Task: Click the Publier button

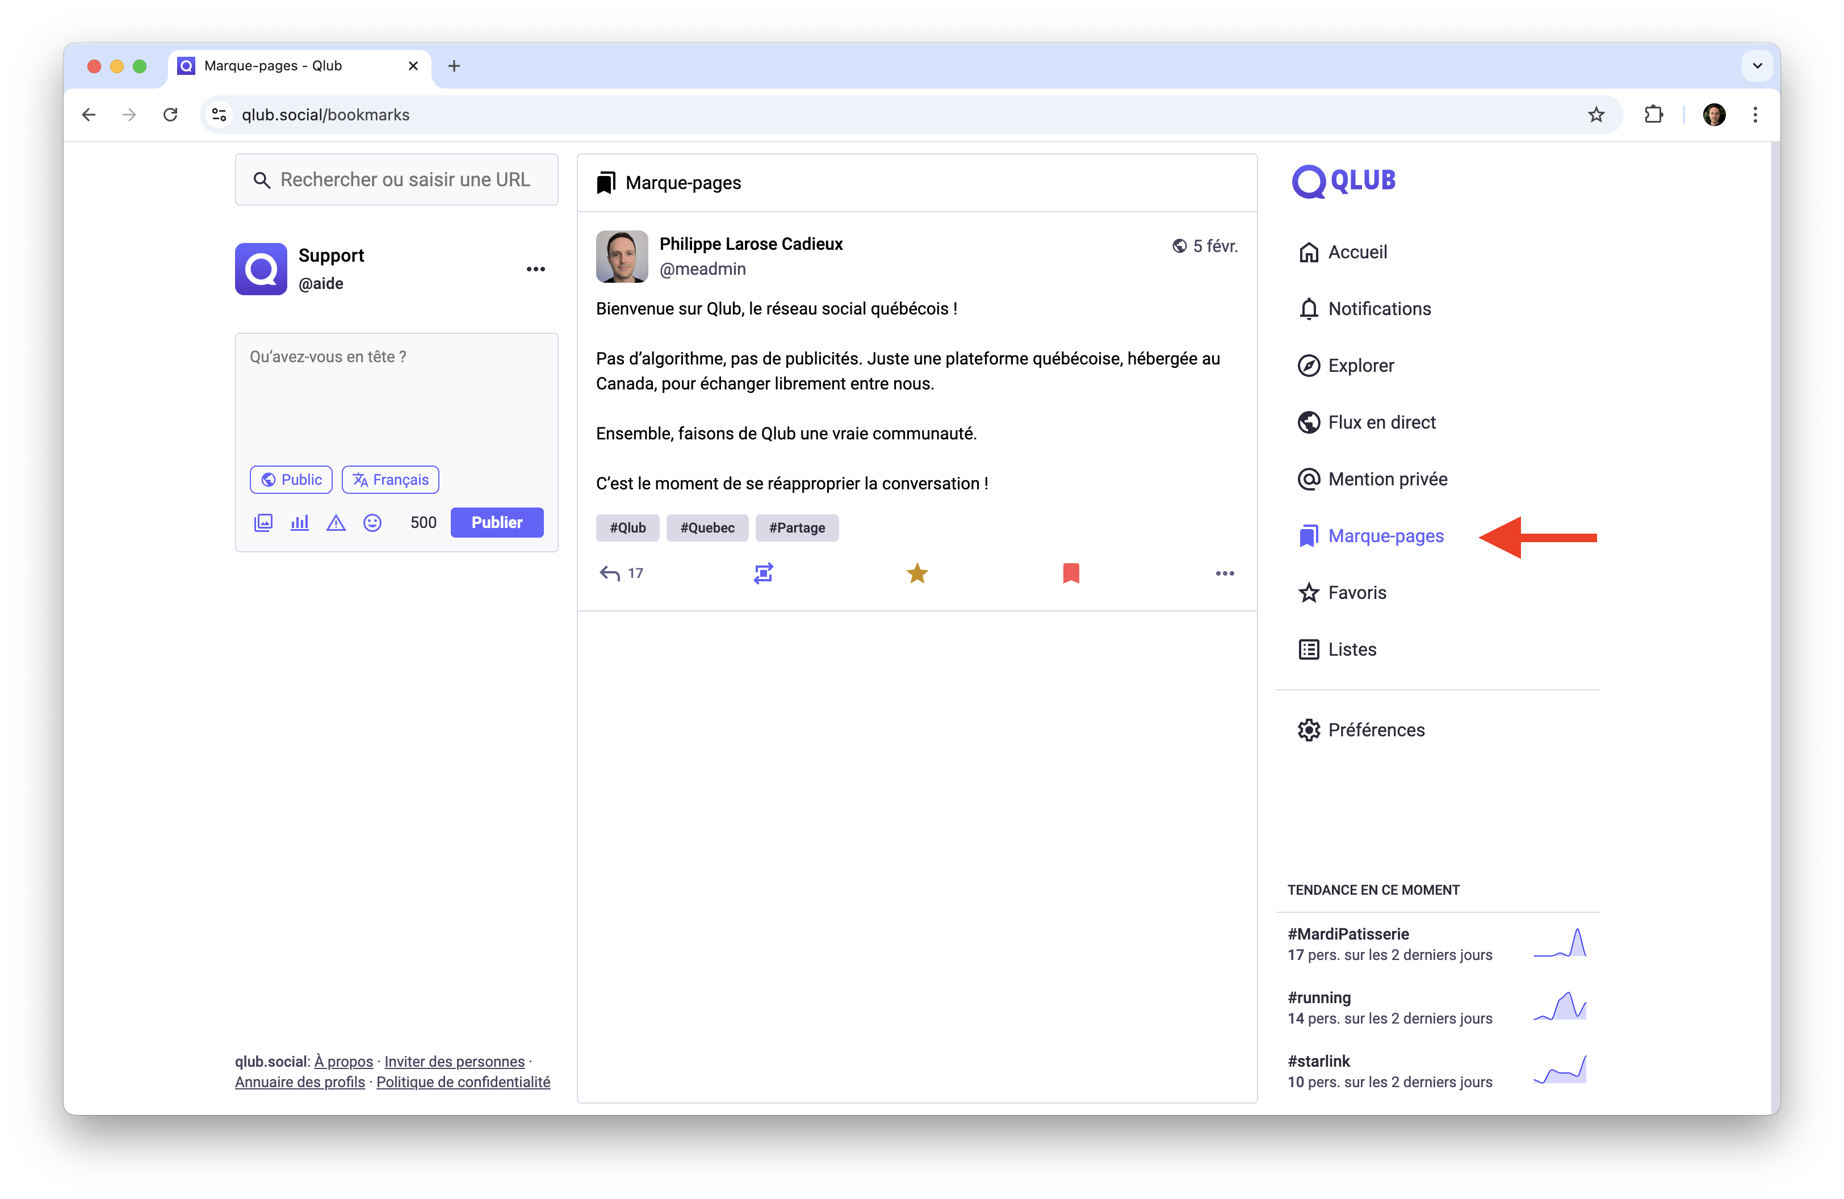Action: coord(497,523)
